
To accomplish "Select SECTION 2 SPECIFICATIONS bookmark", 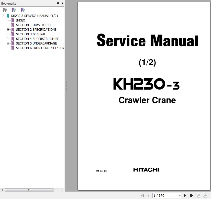I will pos(36,30).
